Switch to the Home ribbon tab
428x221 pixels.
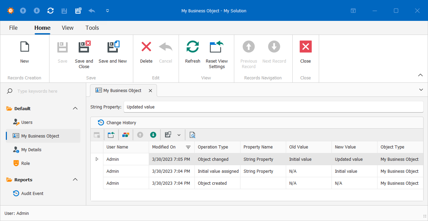click(42, 28)
